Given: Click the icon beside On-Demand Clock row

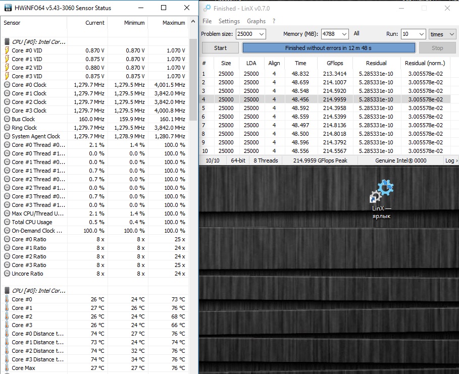Looking at the screenshot, I should pyautogui.click(x=7, y=231).
